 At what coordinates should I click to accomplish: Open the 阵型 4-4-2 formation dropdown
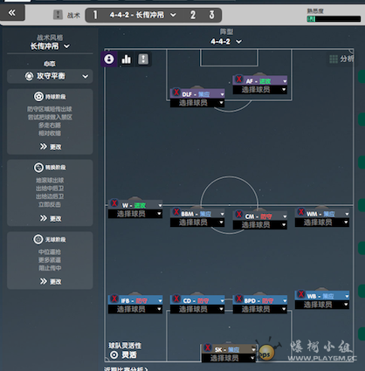[226, 42]
